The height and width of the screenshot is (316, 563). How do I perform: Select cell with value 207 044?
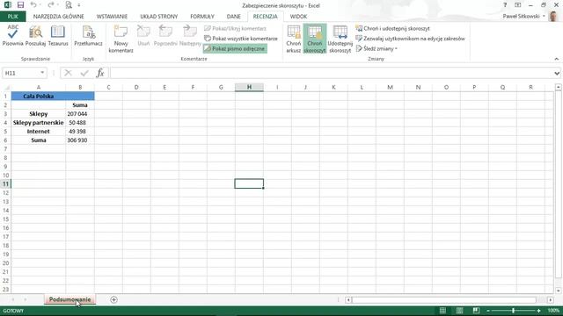[x=80, y=113]
